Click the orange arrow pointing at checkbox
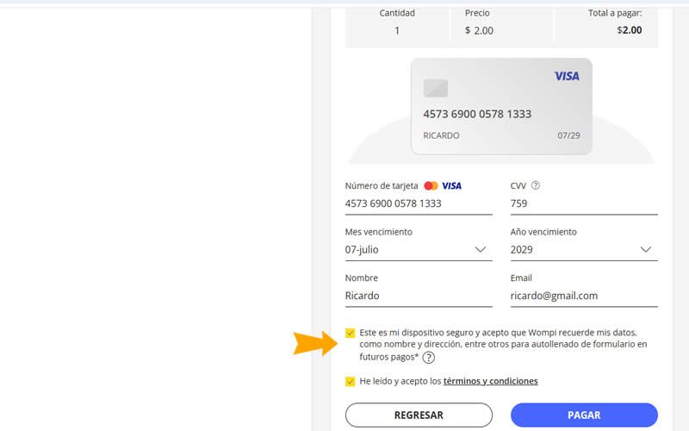Screen dimensions: 689x431 (x=317, y=343)
